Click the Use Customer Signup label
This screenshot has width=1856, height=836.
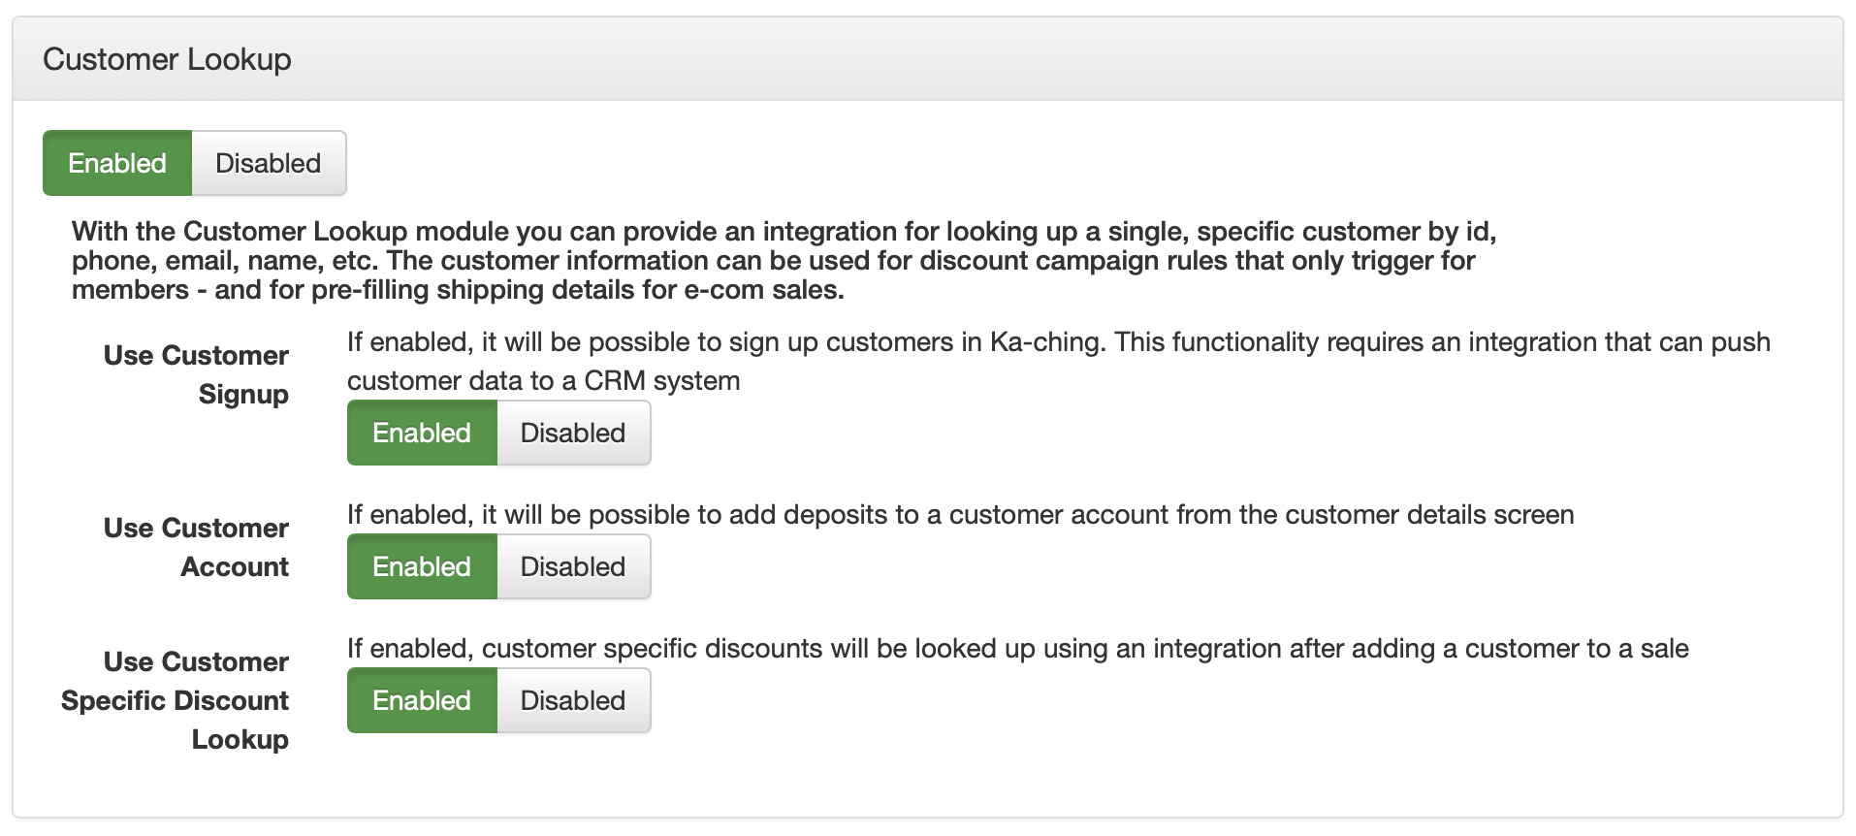tap(197, 374)
